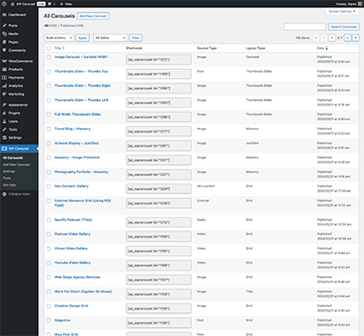
Task: Expand the Screen Options panel
Action: point(342,11)
